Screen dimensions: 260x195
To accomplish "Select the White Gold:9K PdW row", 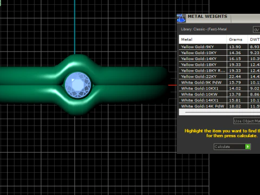I will click(219, 82).
